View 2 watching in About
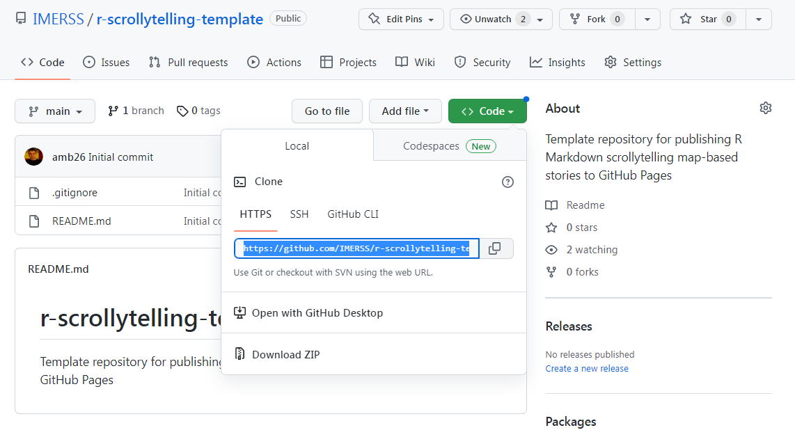Viewport: 795px width, 437px height. (x=581, y=250)
